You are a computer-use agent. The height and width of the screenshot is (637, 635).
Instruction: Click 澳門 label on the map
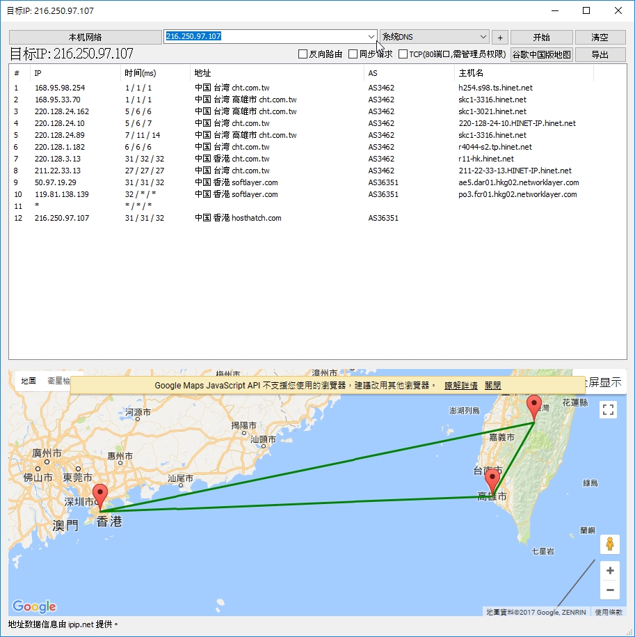coord(65,526)
